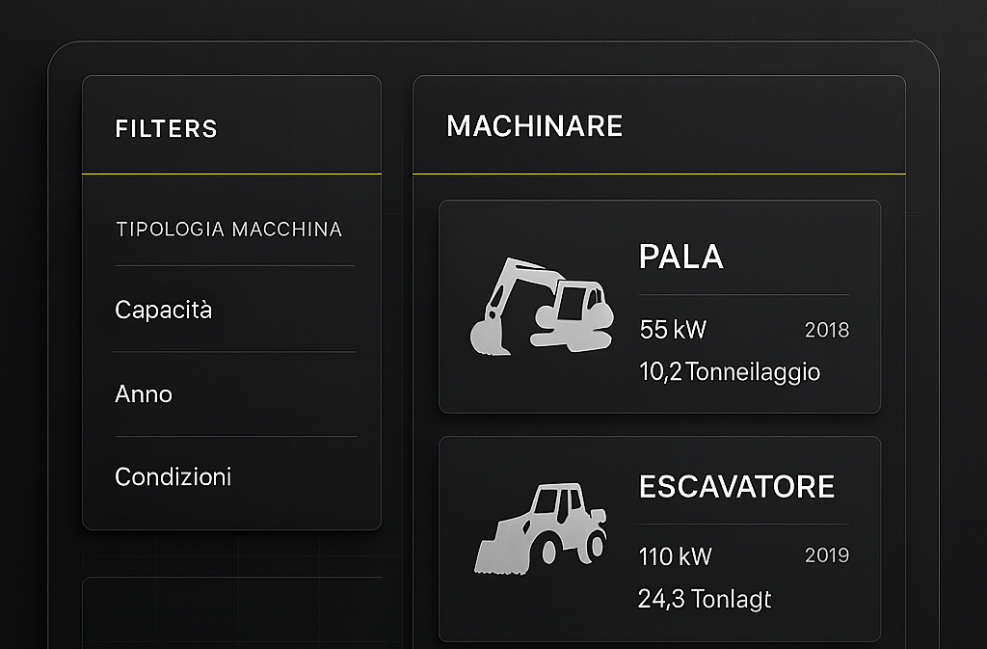Click the 2018 year label on PALA card
Screen dimensions: 987x649
coord(828,330)
